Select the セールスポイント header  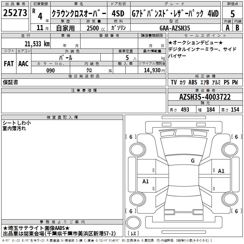(205, 35)
